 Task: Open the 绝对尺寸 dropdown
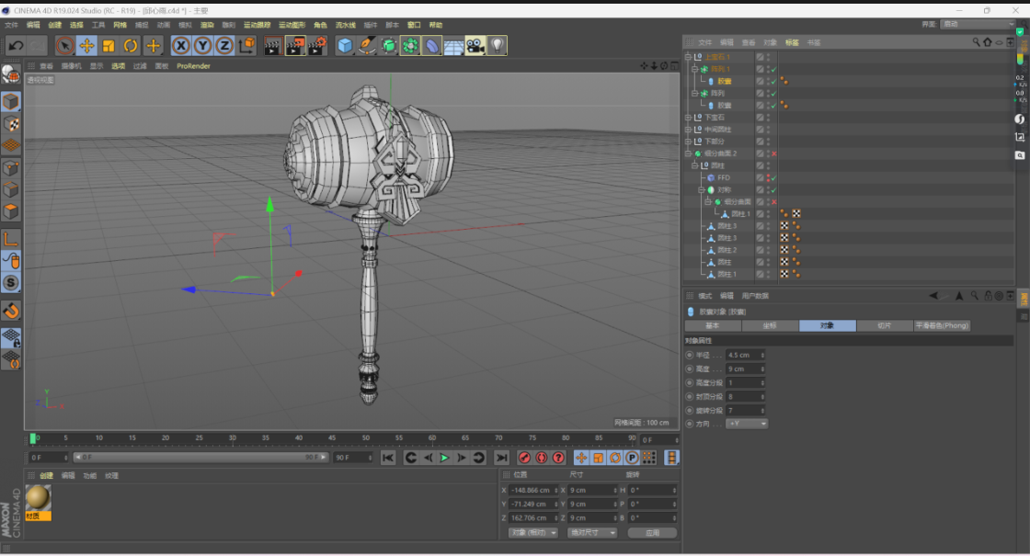pyautogui.click(x=591, y=532)
